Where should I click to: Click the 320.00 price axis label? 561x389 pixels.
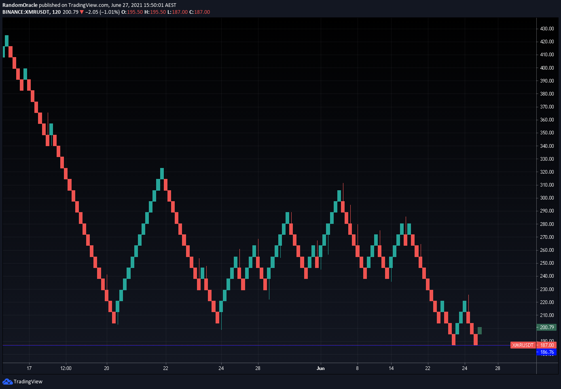pyautogui.click(x=547, y=172)
